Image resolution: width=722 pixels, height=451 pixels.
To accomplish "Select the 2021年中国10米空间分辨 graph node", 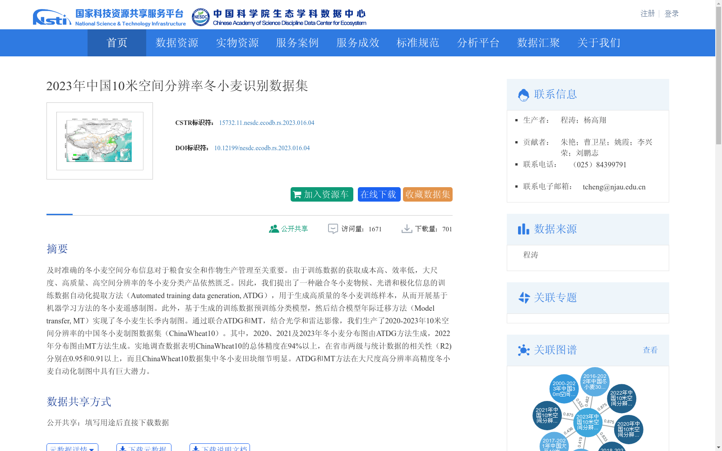I will coord(547,415).
